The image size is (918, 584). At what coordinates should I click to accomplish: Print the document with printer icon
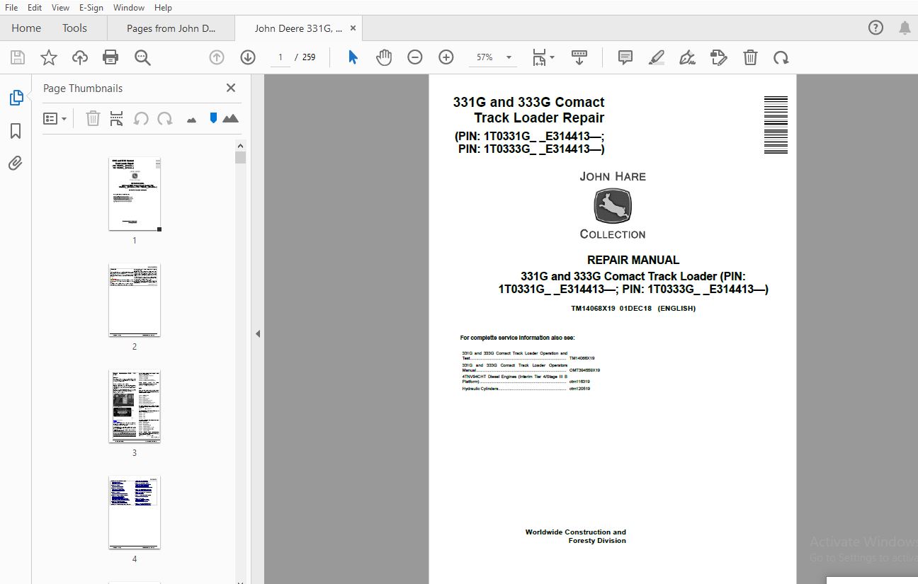pos(110,57)
